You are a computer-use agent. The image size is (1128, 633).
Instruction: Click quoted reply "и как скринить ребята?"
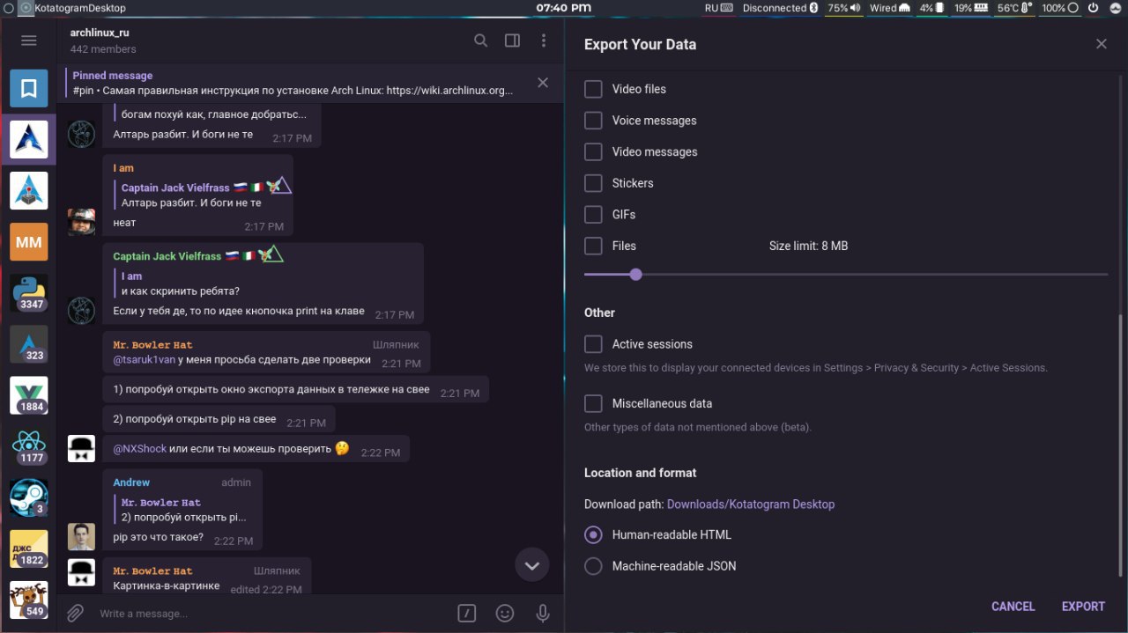(181, 291)
